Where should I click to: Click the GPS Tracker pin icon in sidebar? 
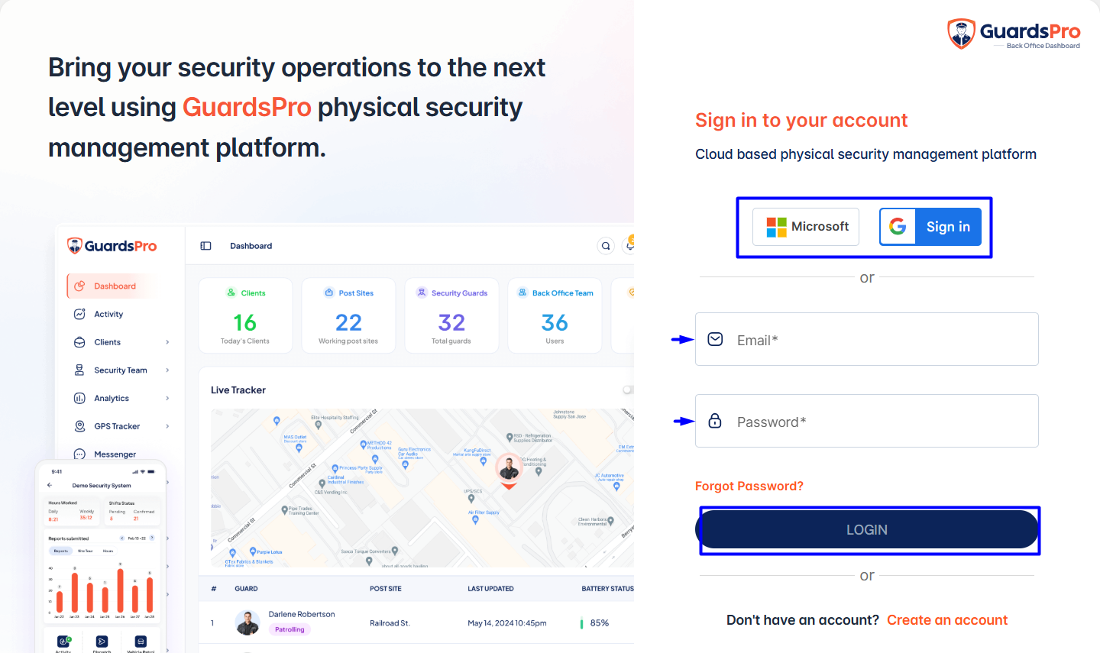[79, 426]
